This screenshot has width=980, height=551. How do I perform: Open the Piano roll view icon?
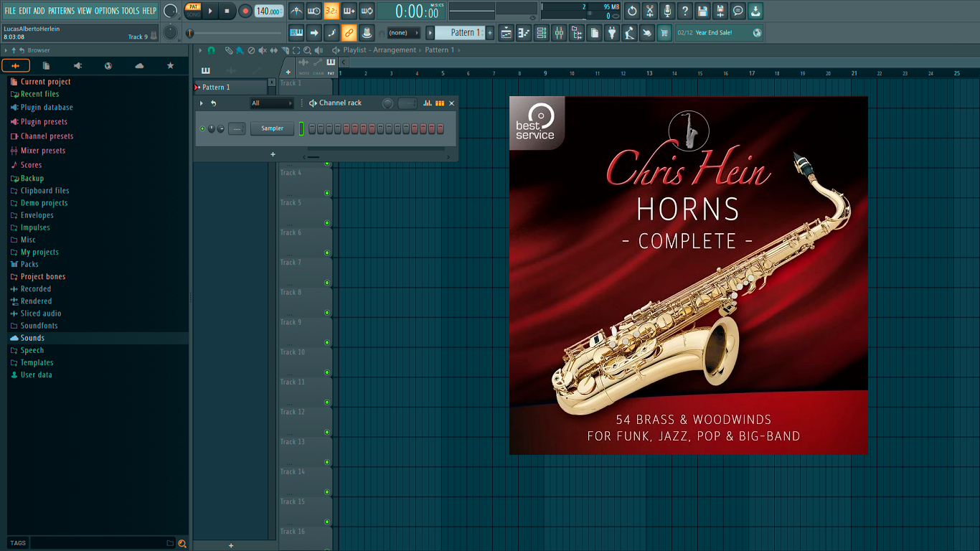[x=524, y=32]
